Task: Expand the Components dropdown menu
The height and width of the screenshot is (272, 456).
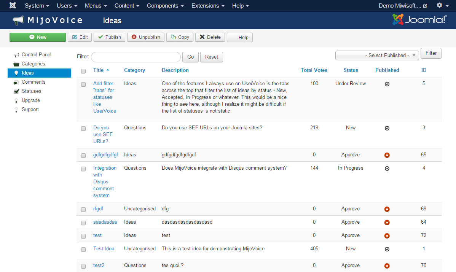Action: (x=165, y=6)
